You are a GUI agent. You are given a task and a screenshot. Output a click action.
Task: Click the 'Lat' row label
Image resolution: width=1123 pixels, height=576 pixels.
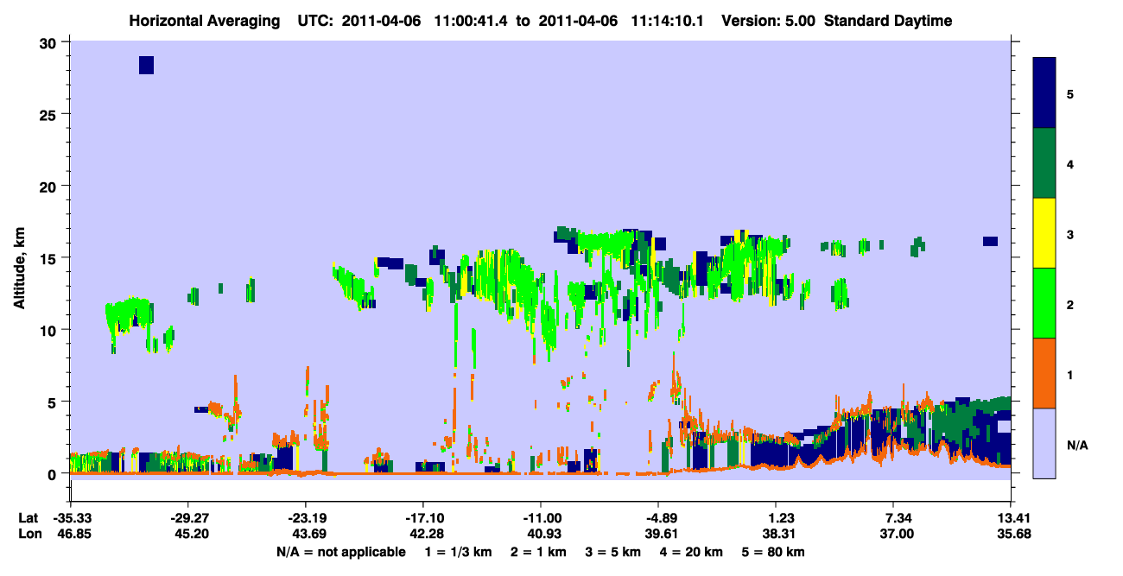point(28,518)
